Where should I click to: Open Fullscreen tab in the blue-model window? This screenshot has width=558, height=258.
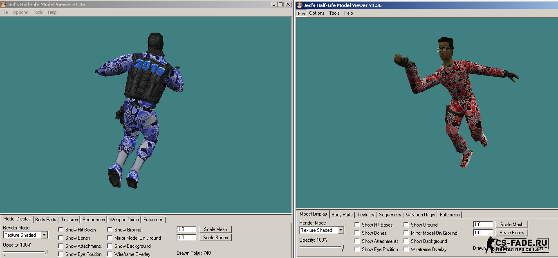click(x=153, y=220)
